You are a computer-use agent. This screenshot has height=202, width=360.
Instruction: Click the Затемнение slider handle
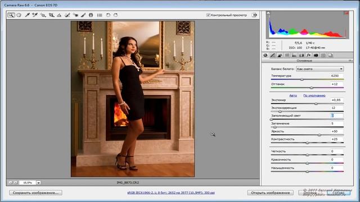pyautogui.click(x=275, y=127)
